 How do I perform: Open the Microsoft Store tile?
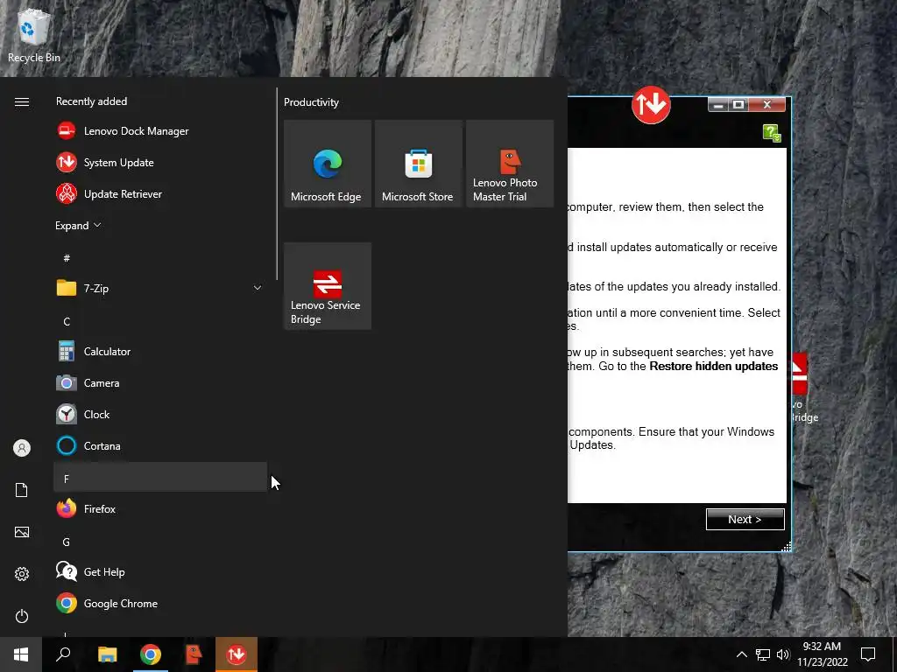click(418, 164)
